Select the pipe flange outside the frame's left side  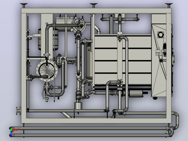[x=18, y=111]
